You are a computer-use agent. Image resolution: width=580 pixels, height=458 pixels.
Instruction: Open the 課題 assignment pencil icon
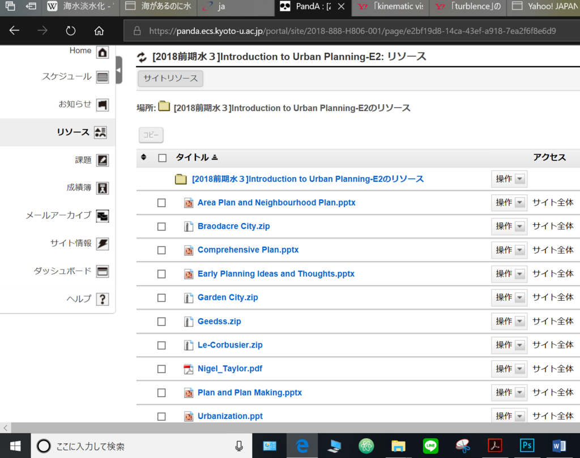tap(103, 160)
